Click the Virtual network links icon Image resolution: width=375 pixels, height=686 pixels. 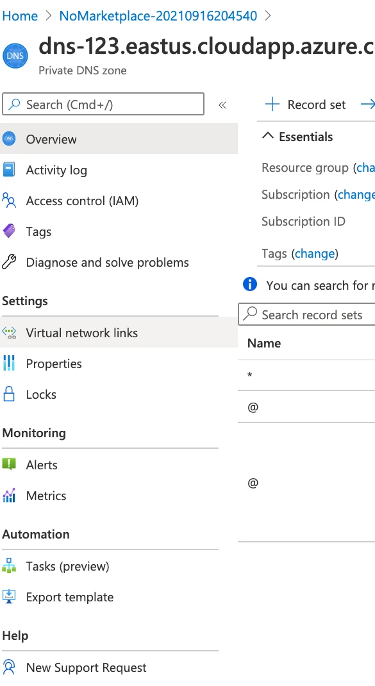coord(9,333)
